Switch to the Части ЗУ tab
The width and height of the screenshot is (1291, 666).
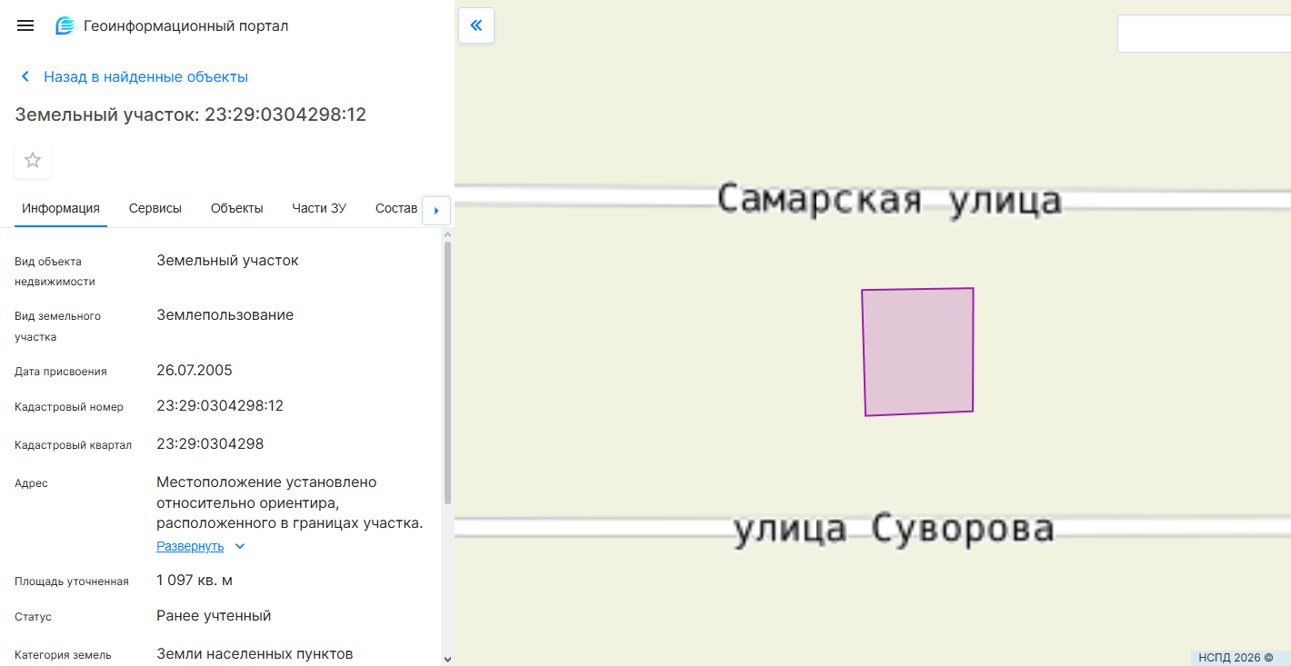[319, 208]
